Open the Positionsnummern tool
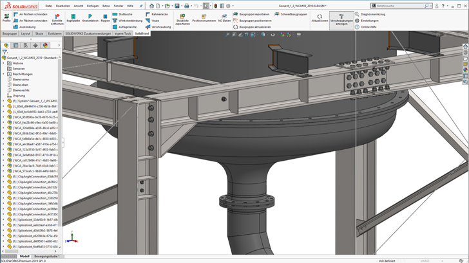 click(204, 18)
